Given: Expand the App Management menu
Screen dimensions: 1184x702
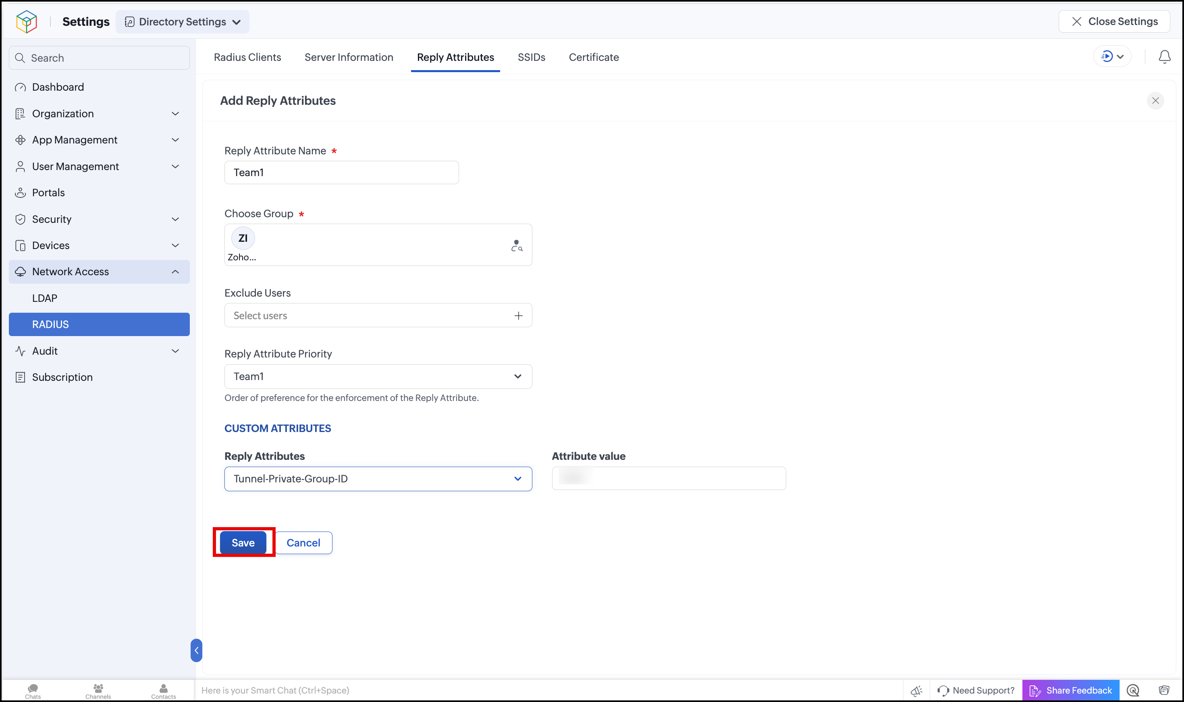Looking at the screenshot, I should click(x=175, y=140).
